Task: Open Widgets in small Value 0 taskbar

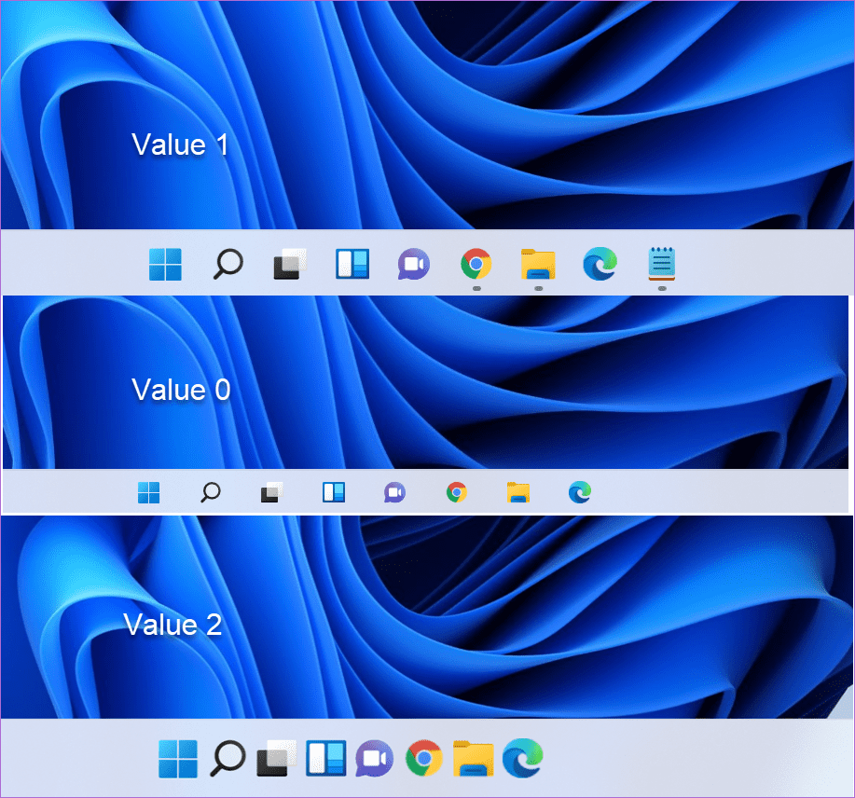Action: [x=334, y=492]
